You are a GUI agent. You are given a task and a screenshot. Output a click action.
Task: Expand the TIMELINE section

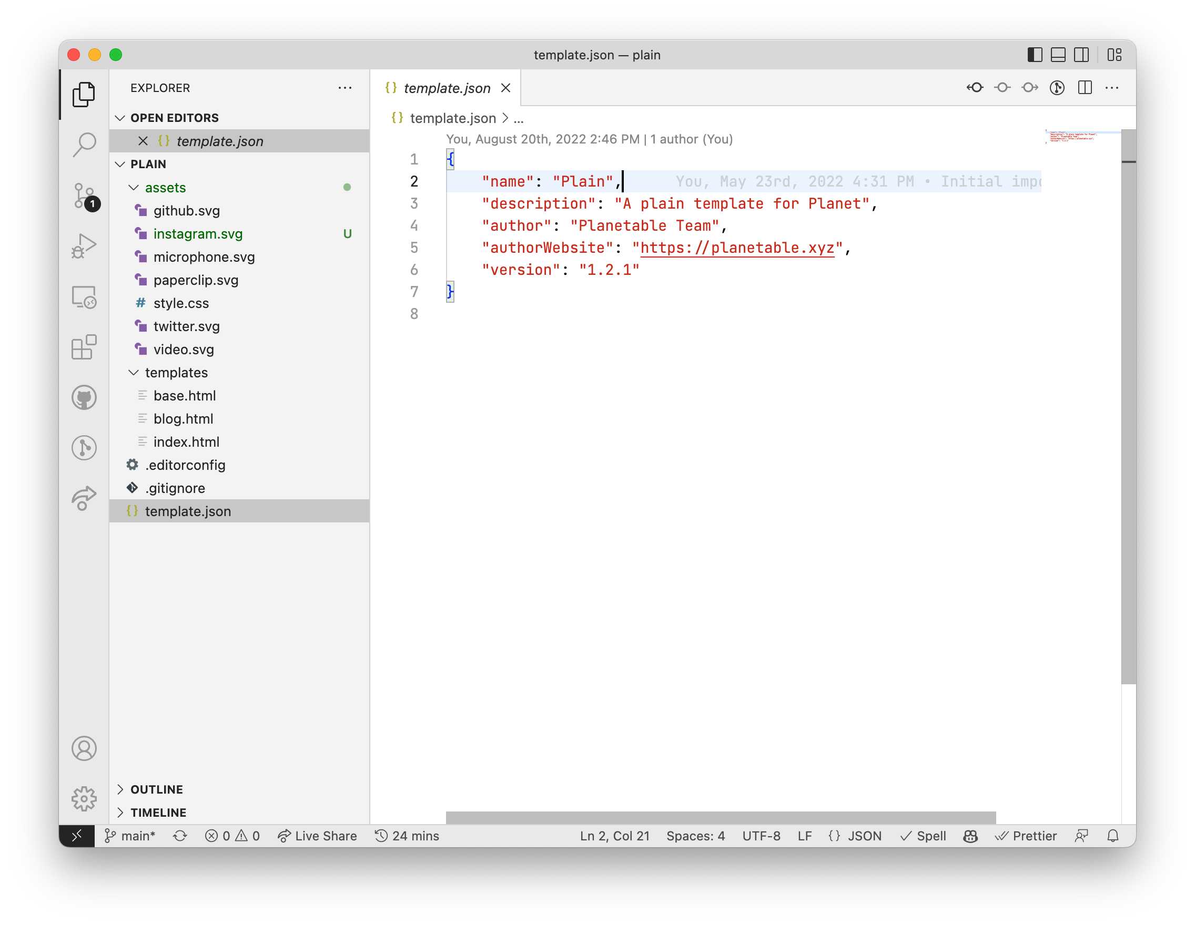[158, 813]
